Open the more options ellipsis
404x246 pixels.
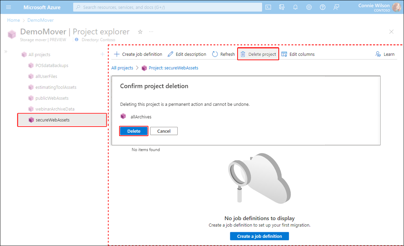[151, 32]
